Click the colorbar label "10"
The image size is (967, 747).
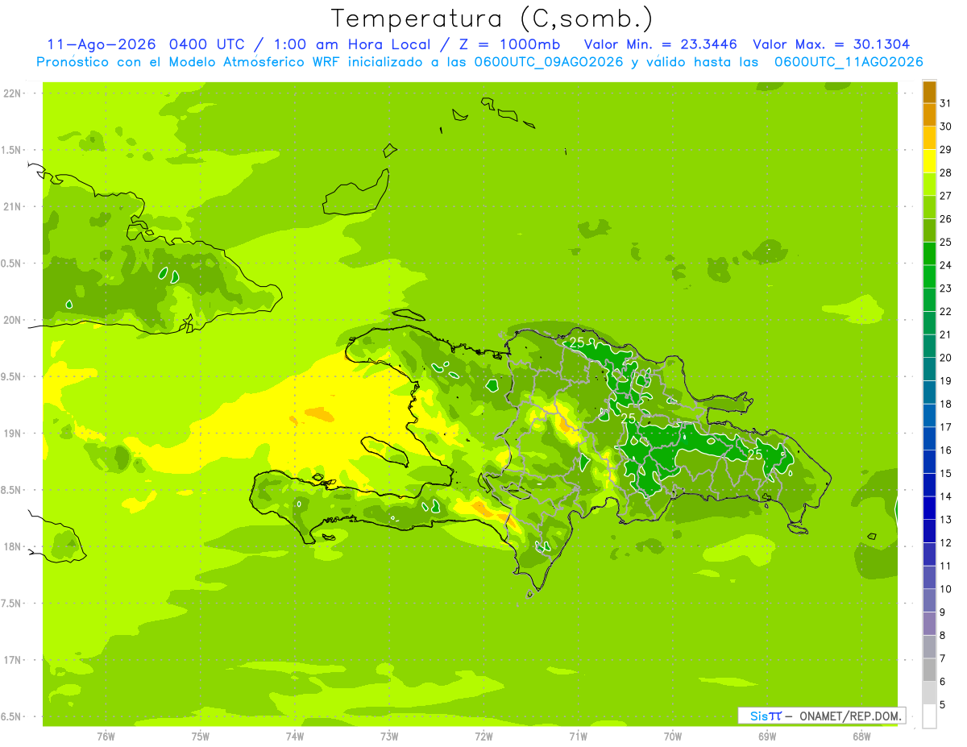[x=945, y=589]
